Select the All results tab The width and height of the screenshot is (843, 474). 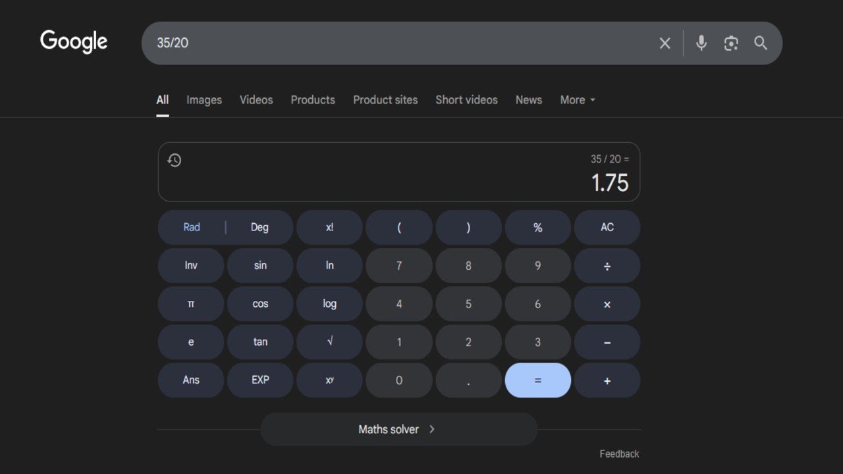point(163,100)
